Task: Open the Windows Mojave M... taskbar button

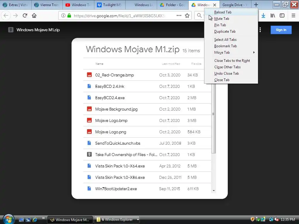Action: pyautogui.click(x=70, y=220)
